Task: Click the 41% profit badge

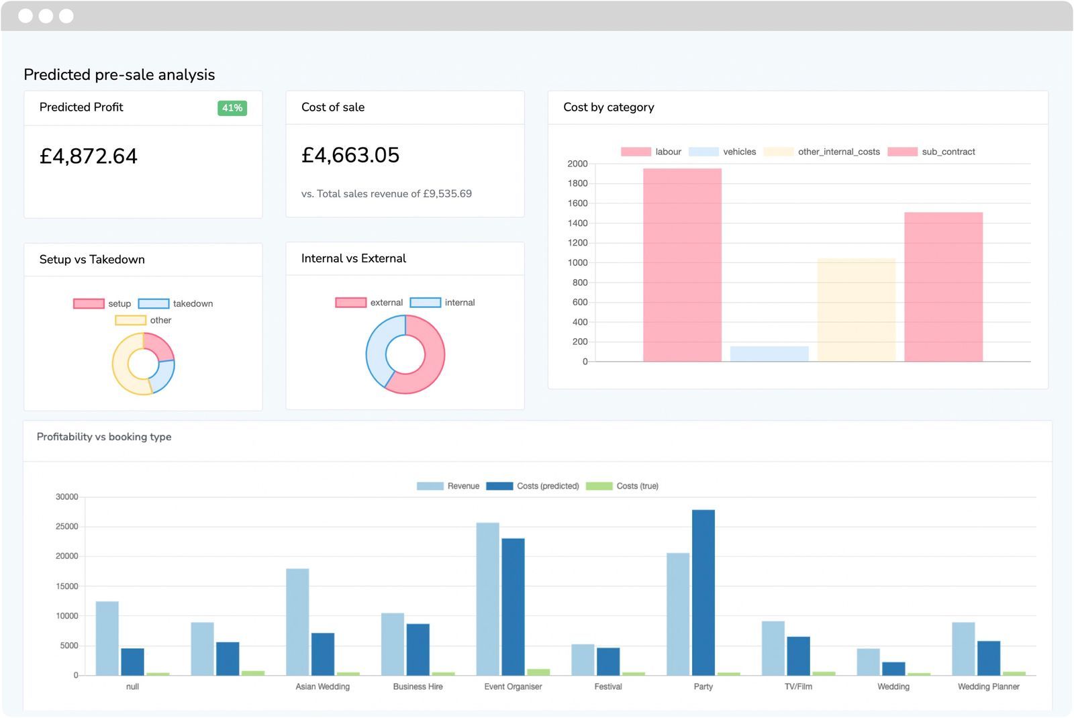Action: point(232,108)
